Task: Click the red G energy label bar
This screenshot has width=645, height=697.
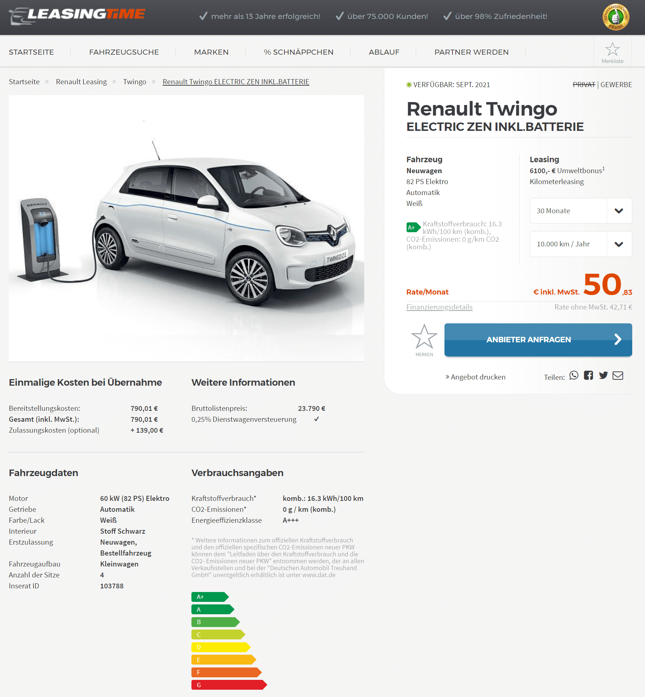Action: coord(229,685)
